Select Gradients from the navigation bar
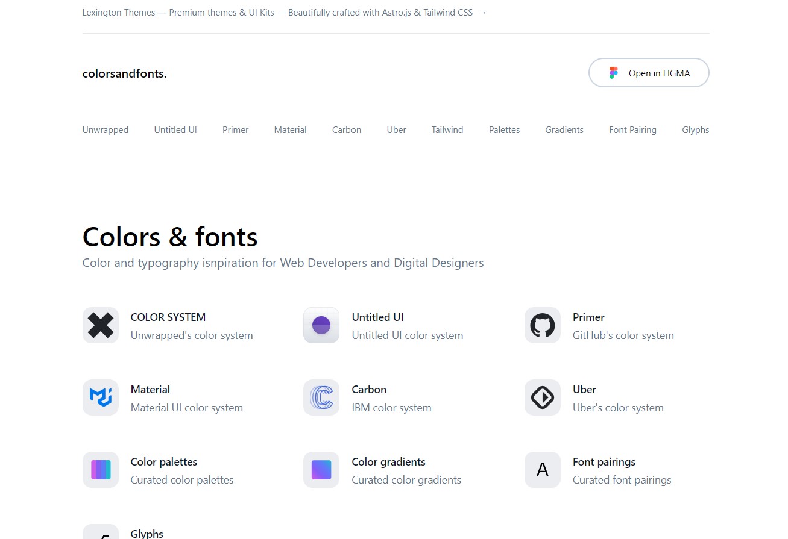The image size is (788, 539). pos(564,130)
